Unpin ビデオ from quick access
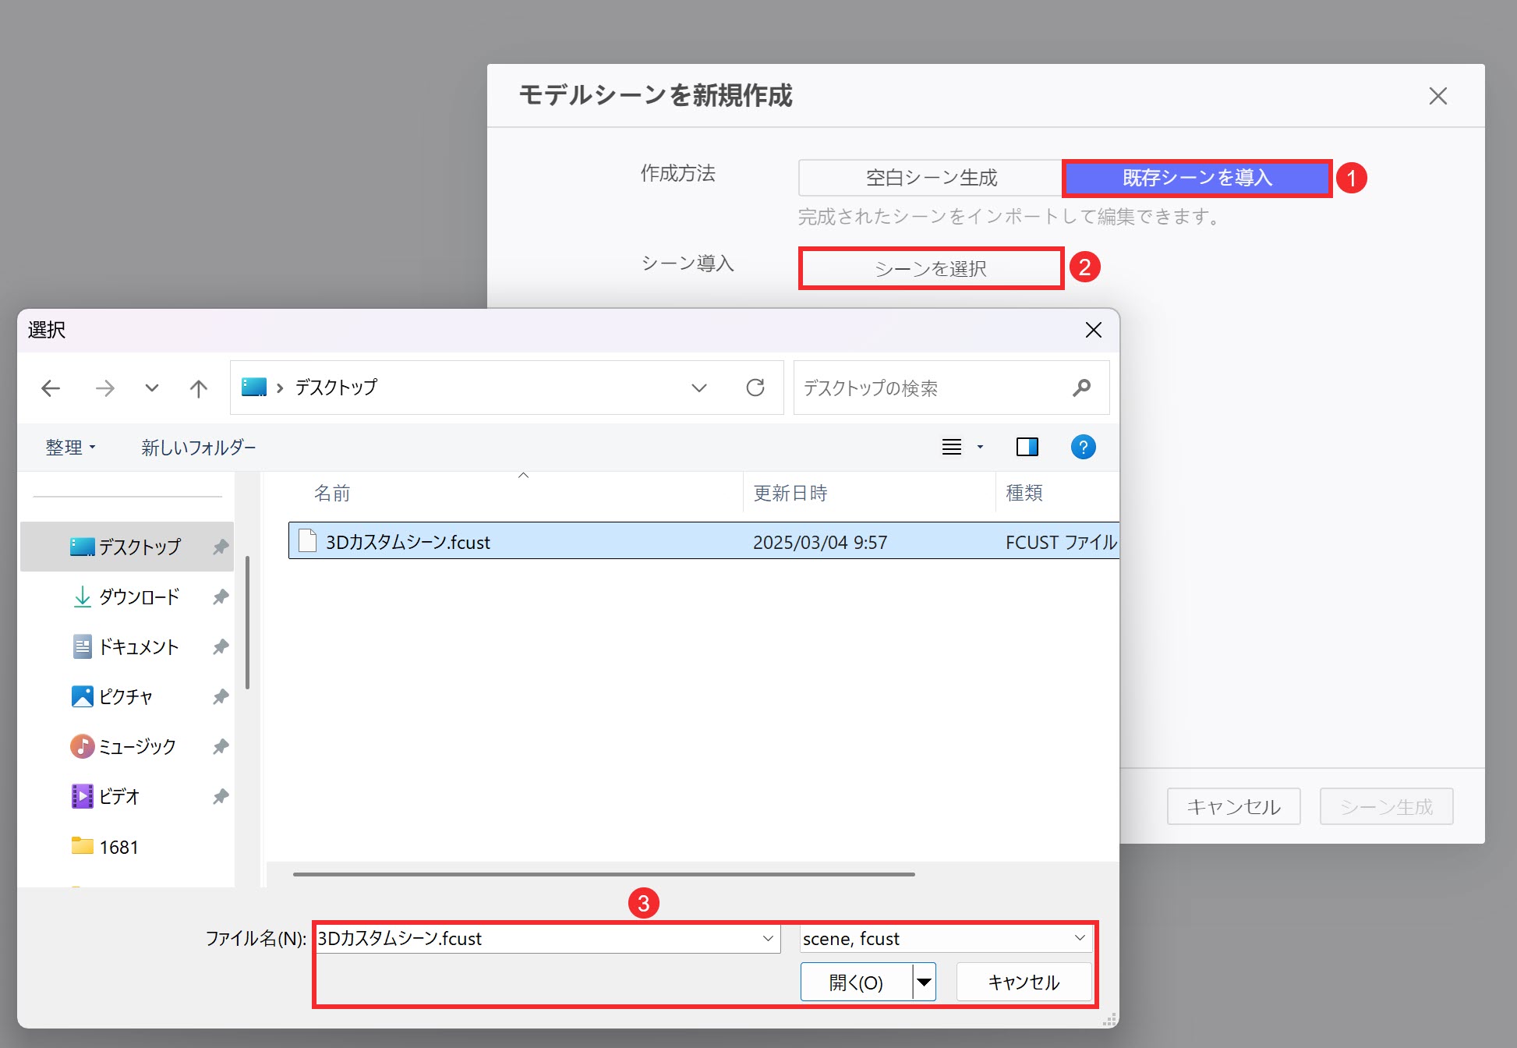The width and height of the screenshot is (1517, 1048). pos(221,796)
